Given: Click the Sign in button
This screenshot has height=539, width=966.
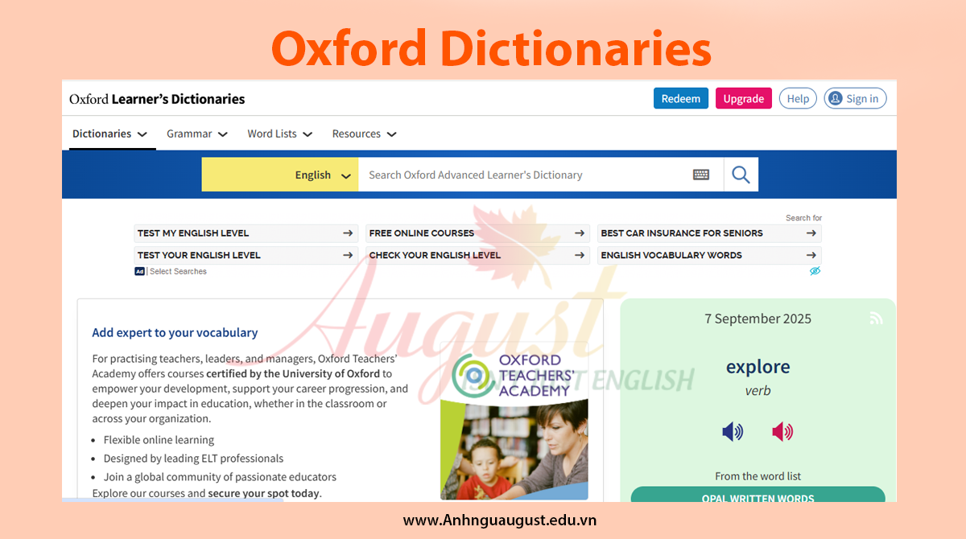Looking at the screenshot, I should pos(855,98).
